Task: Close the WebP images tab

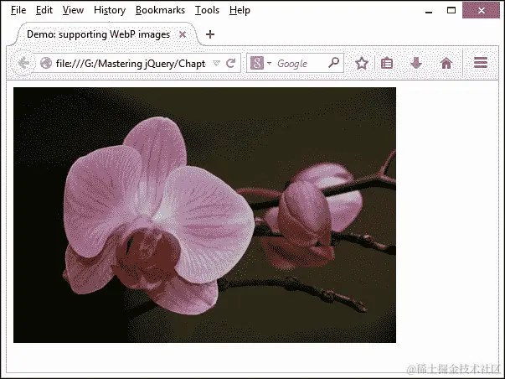Action: (x=183, y=34)
